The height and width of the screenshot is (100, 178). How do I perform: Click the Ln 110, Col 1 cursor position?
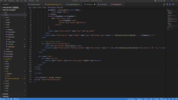(x=131, y=99)
